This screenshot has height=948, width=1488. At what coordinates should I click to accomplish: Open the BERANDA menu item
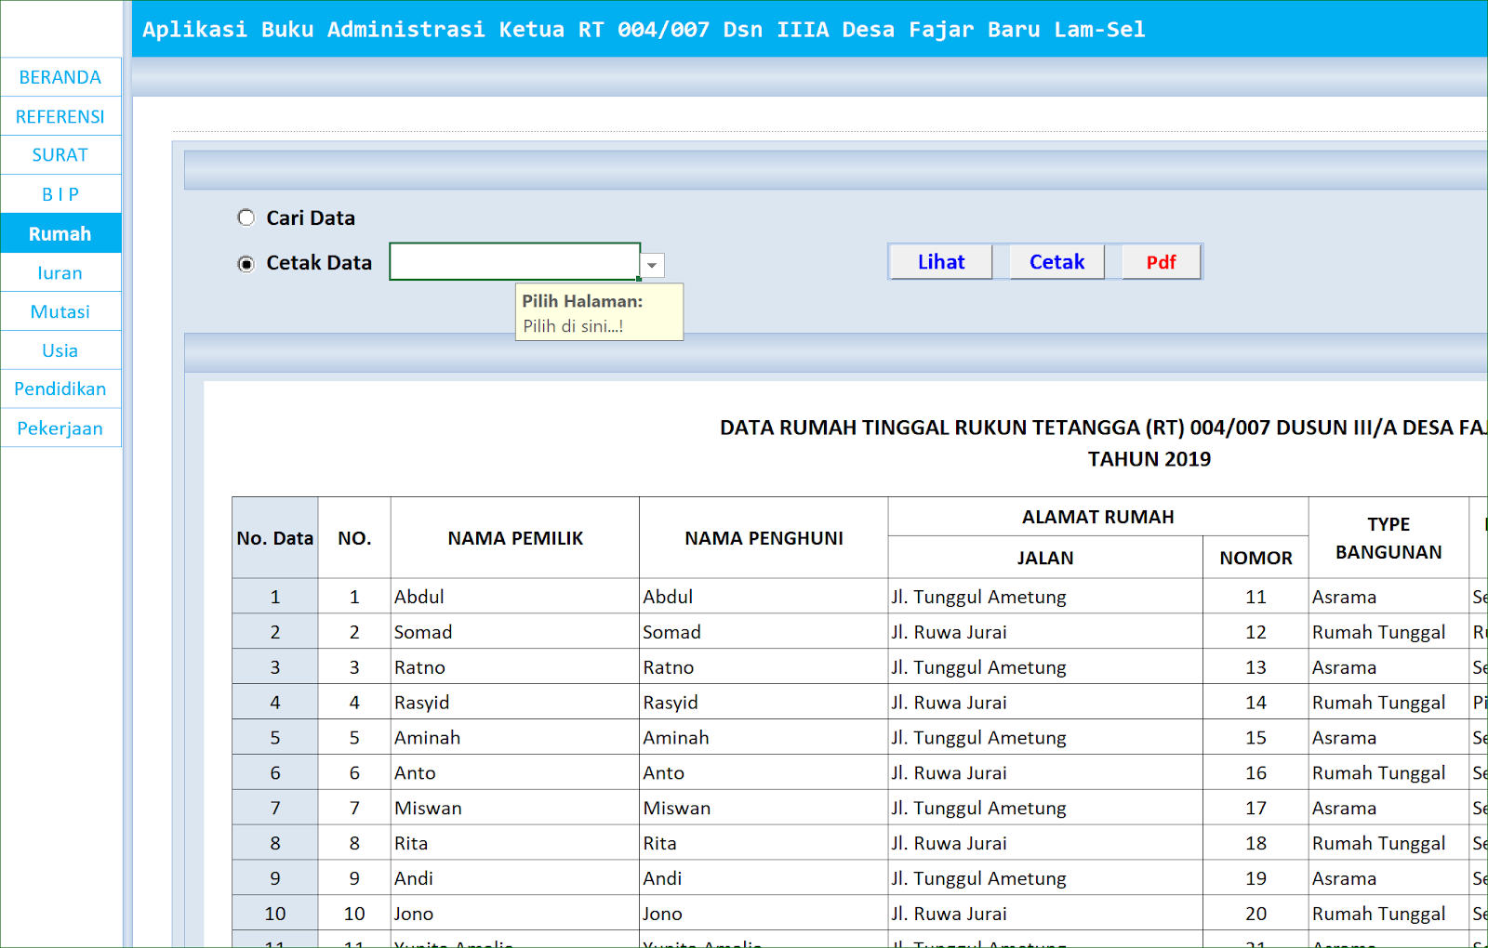60,77
